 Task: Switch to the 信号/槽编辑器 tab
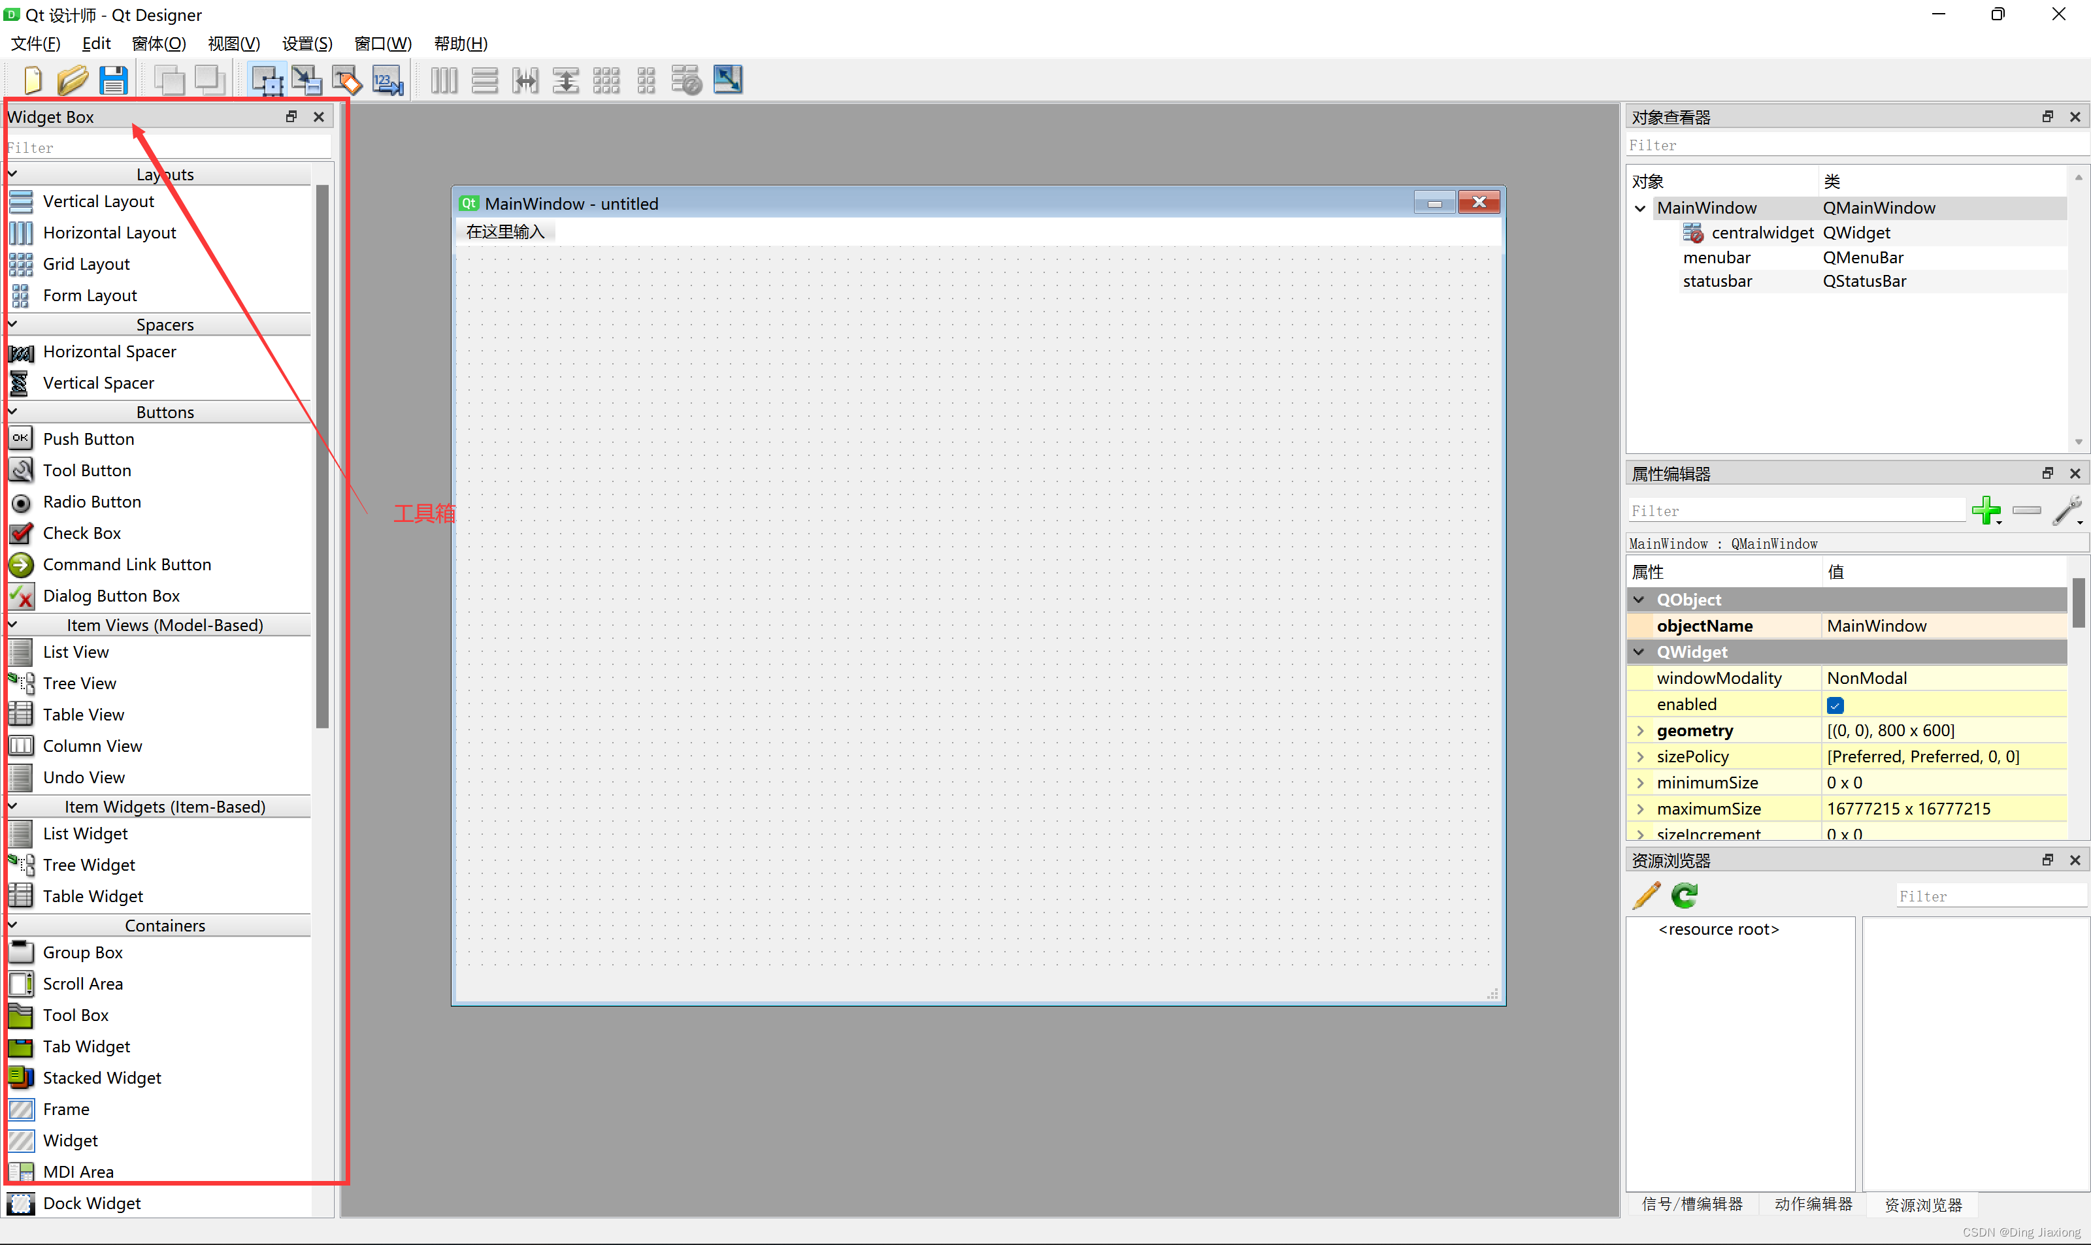(x=1692, y=1204)
